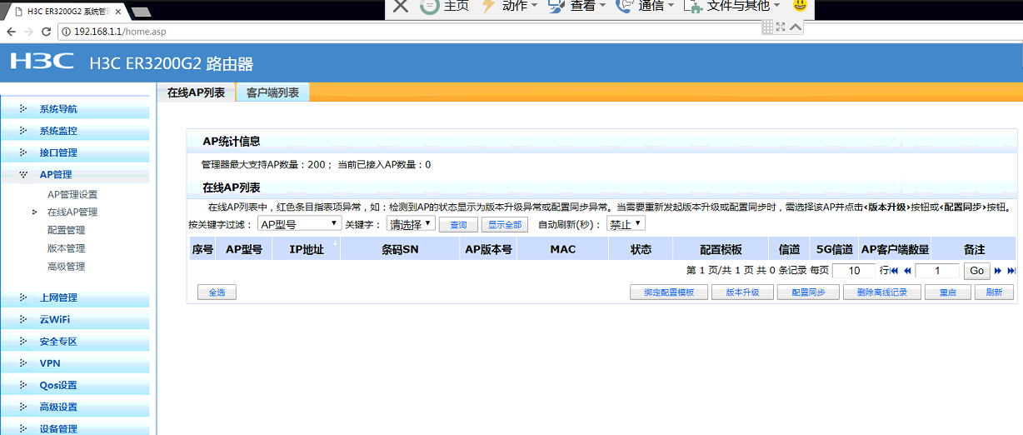Switch to the 客户端列表 tab
The width and height of the screenshot is (1023, 435).
pos(272,92)
